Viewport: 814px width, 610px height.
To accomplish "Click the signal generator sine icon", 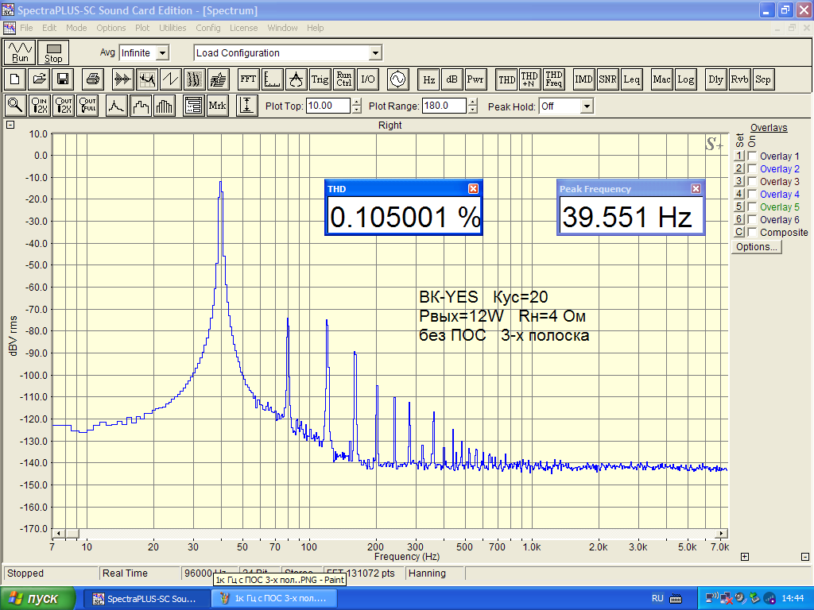I will click(x=396, y=79).
